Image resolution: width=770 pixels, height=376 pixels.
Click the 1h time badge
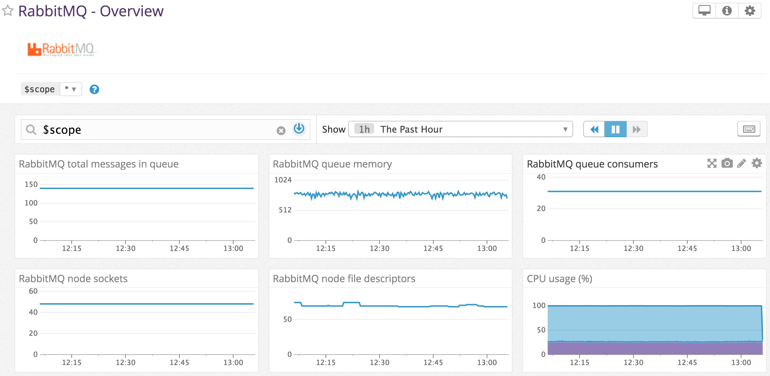point(364,129)
